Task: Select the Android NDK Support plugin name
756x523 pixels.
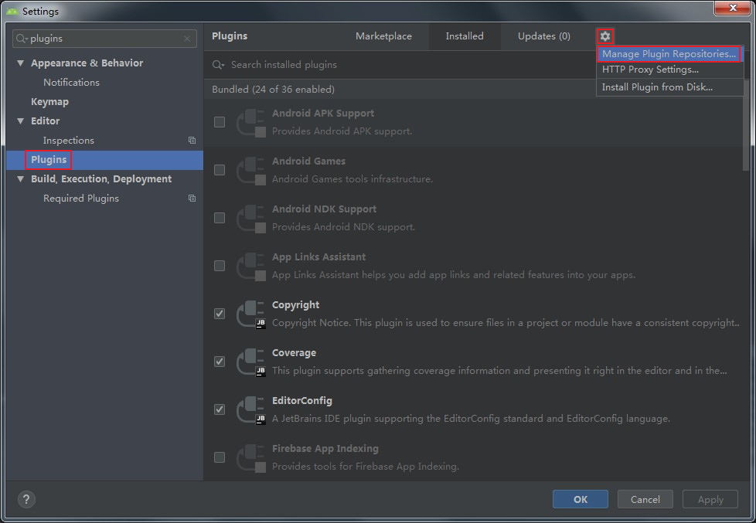Action: [325, 209]
